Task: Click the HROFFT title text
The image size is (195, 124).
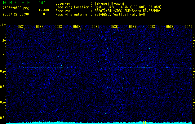Action: point(19,2)
